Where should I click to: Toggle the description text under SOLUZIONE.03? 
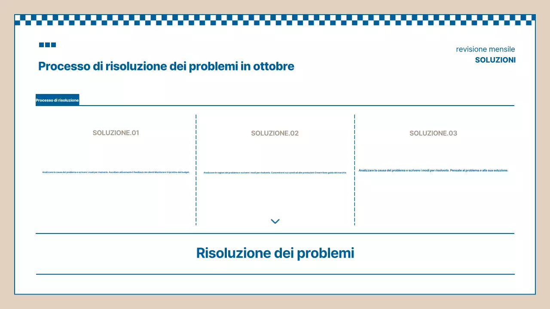tap(433, 170)
